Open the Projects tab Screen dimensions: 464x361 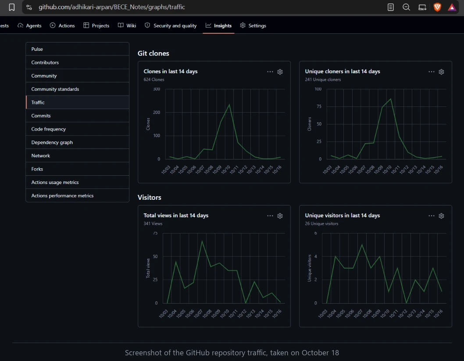click(x=96, y=26)
